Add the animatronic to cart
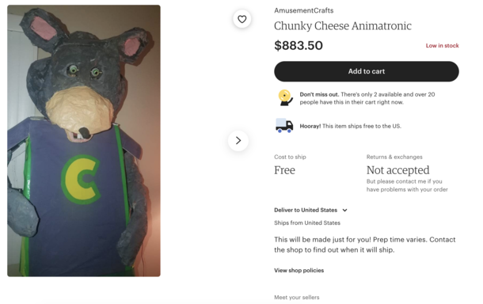 [367, 71]
